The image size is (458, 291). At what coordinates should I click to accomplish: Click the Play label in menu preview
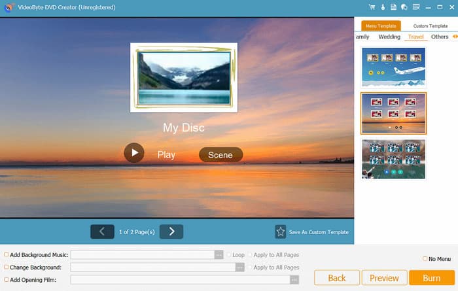tap(166, 155)
